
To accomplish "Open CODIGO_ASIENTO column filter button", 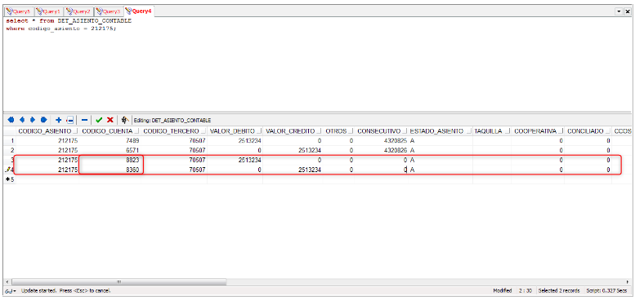I will click(x=75, y=131).
